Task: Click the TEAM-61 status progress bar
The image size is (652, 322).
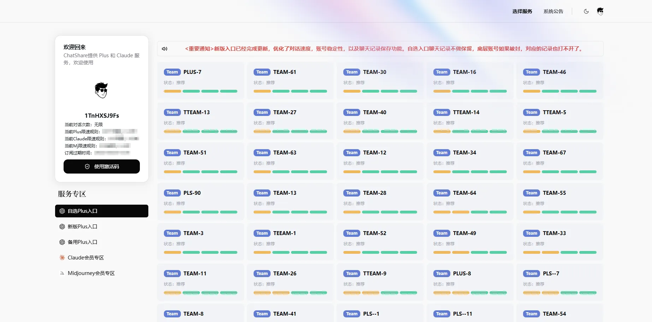Action: (290, 91)
